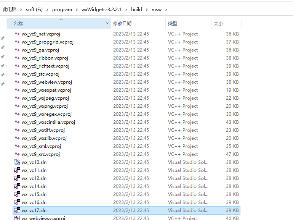Click the wx_vc9_xml.vcproj file icon

[17, 146]
